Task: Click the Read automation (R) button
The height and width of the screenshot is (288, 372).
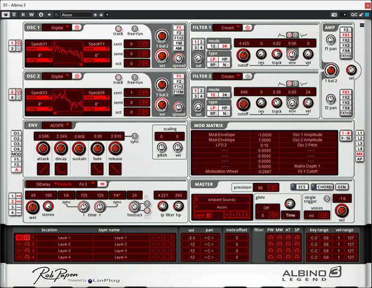Action: point(24,14)
